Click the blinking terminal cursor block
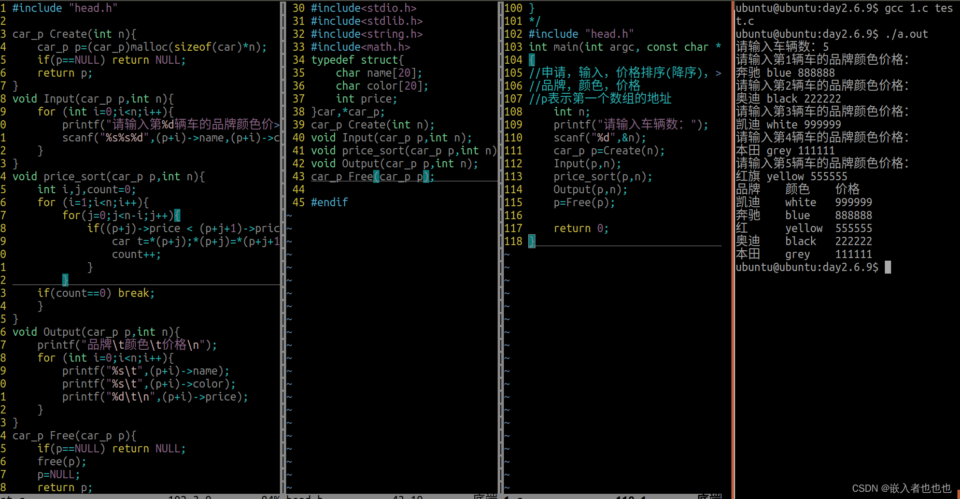Viewport: 960px width, 499px height. tap(887, 267)
